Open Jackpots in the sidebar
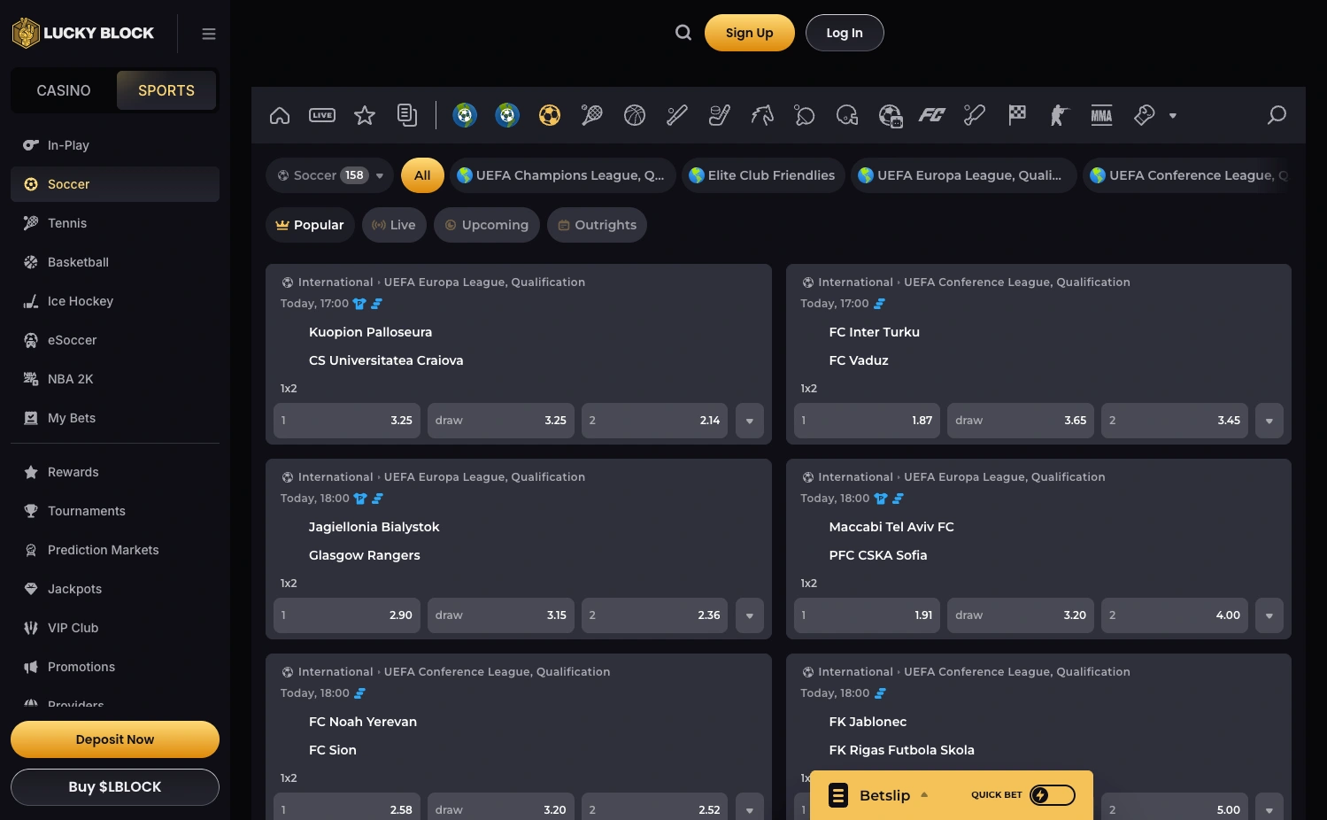 coord(115,589)
